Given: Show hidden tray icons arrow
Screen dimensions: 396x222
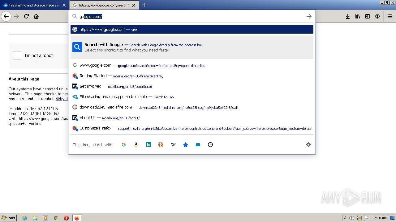Looking at the screenshot, I should [x=345, y=218].
